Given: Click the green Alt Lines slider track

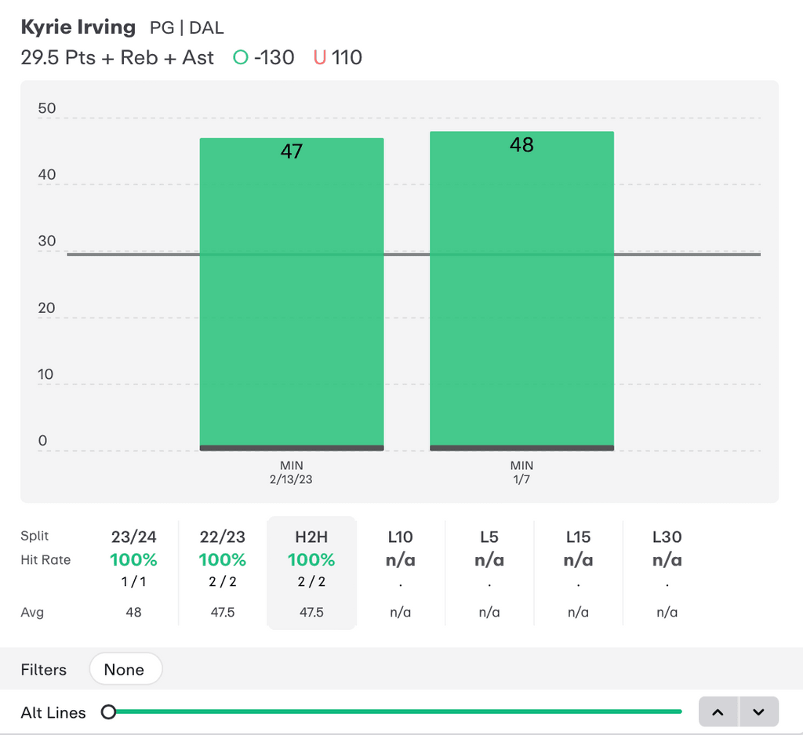Looking at the screenshot, I should [x=399, y=711].
